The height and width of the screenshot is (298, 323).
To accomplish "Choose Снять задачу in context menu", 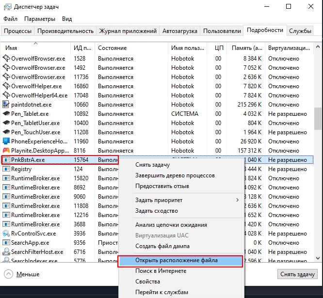I will (x=181, y=165).
